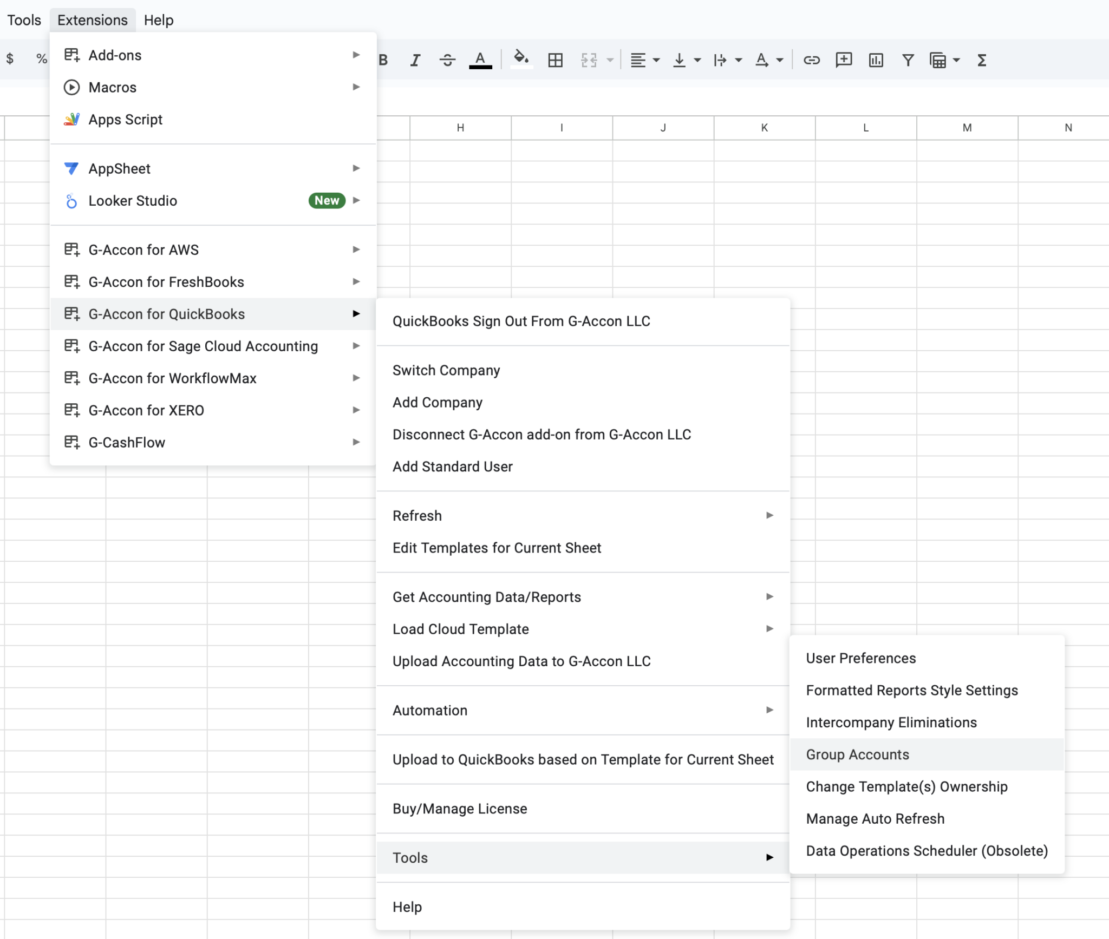The width and height of the screenshot is (1109, 939).
Task: Click the Apps Script icon
Action: point(71,119)
